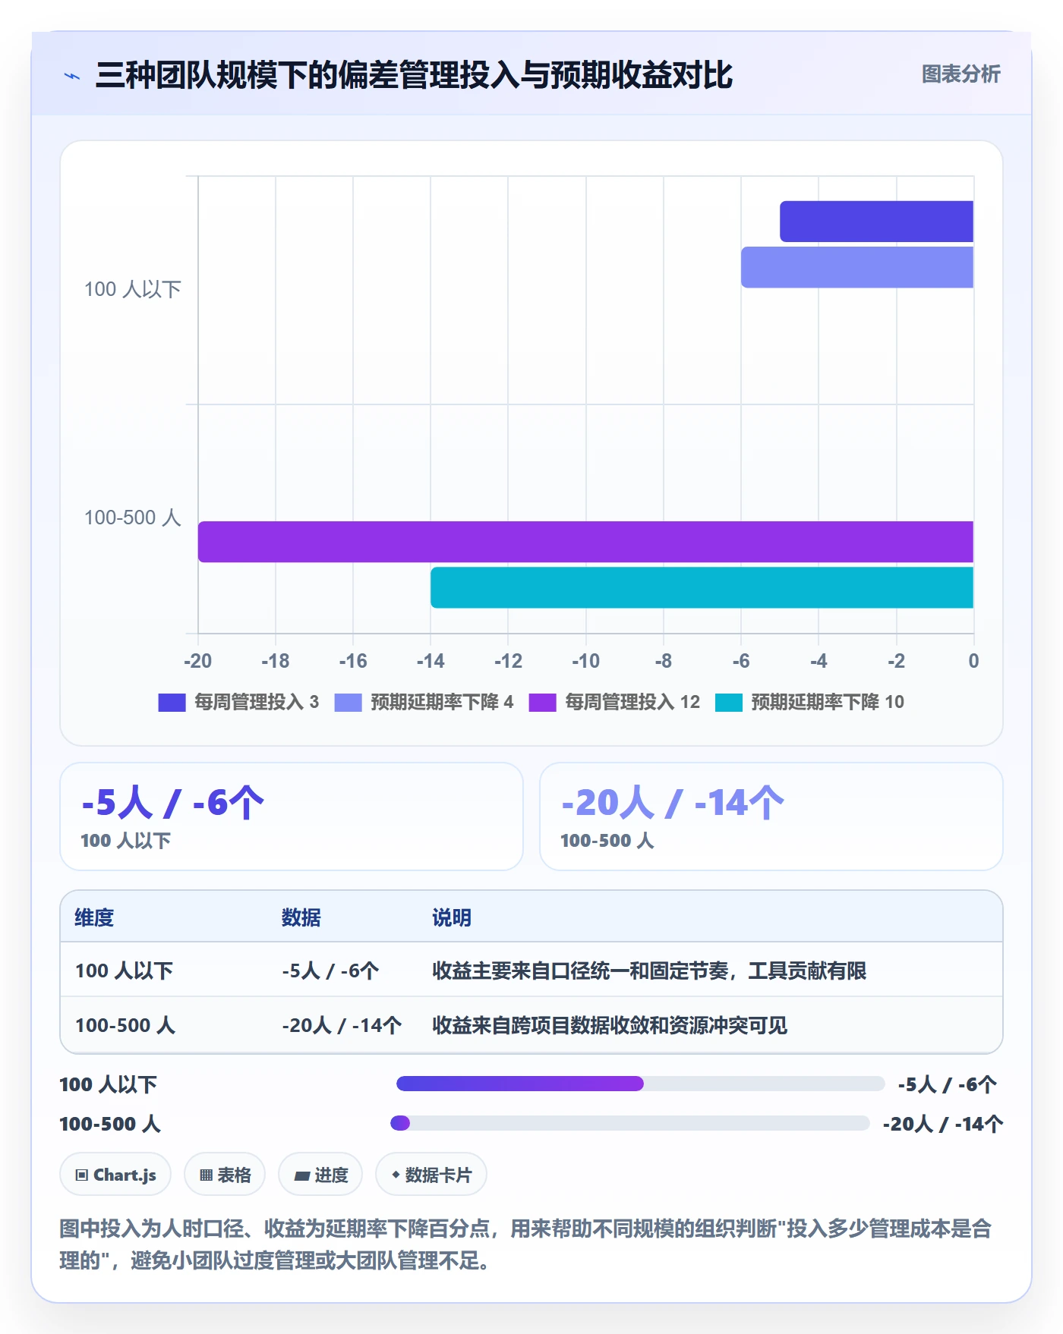
Task: Click the 数据卡片 chip
Action: [431, 1175]
